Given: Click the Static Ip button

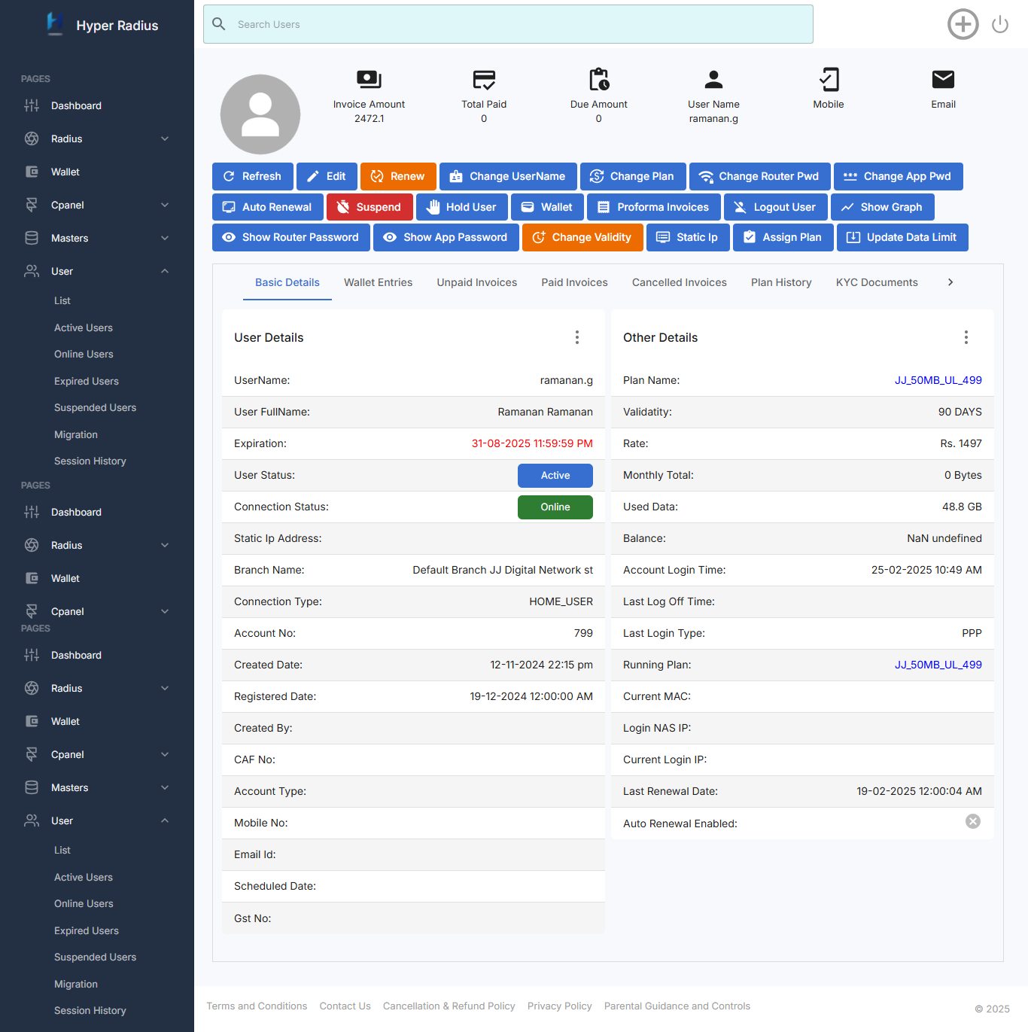Looking at the screenshot, I should (x=688, y=237).
